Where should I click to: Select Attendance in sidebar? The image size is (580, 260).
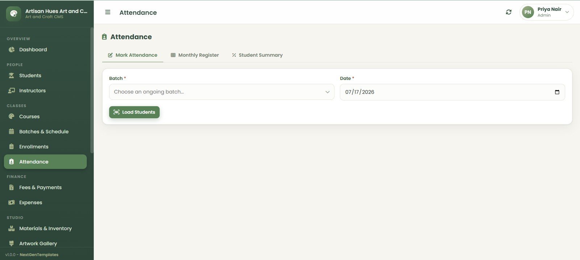point(45,162)
